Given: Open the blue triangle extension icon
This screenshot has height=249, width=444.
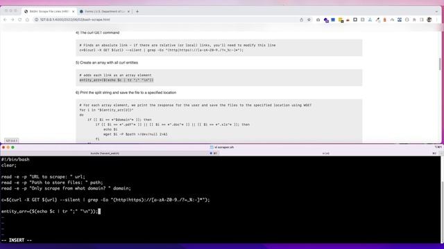Looking at the screenshot, I should point(370,20).
